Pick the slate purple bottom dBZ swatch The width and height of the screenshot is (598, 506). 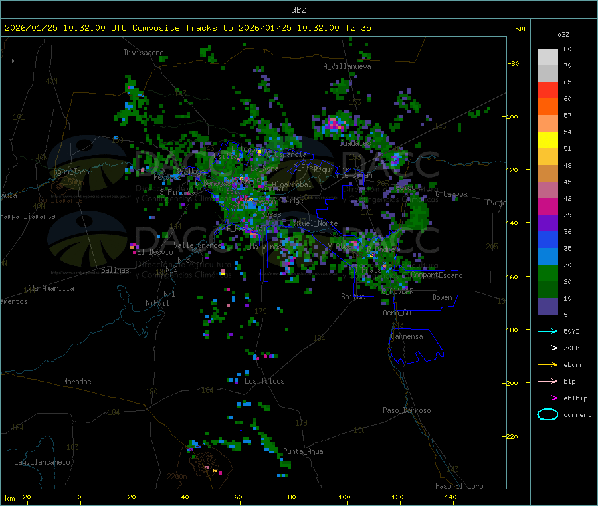click(548, 306)
